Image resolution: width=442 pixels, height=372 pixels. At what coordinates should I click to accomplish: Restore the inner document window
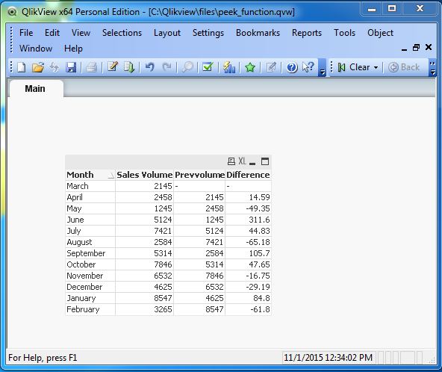click(416, 47)
